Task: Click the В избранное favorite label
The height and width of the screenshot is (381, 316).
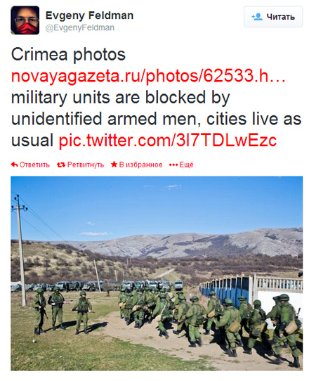Action: click(x=140, y=164)
